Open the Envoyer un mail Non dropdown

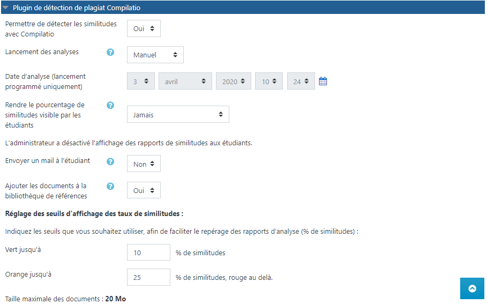144,164
